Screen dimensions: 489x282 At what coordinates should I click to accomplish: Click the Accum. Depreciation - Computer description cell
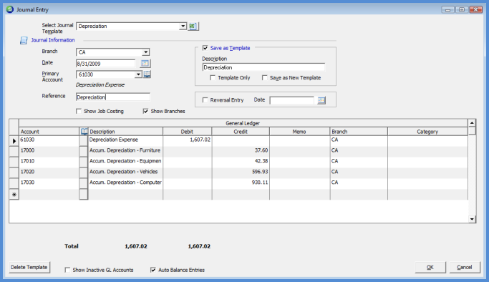pyautogui.click(x=125, y=183)
